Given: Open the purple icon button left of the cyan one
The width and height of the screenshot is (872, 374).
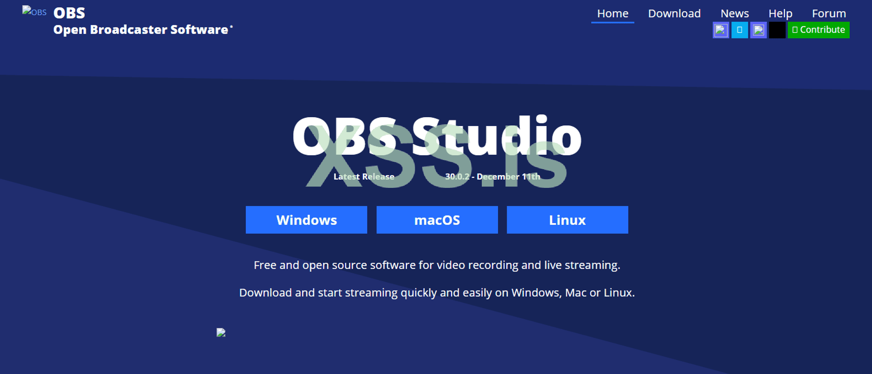Looking at the screenshot, I should pyautogui.click(x=721, y=30).
